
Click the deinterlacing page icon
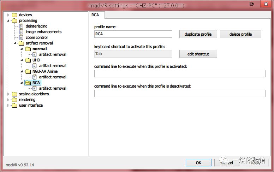pyautogui.click(x=21, y=26)
